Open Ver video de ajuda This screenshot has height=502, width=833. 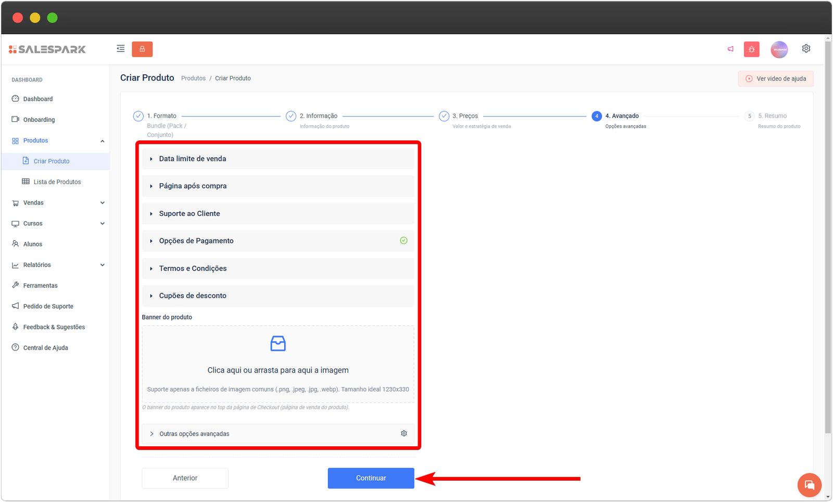pos(775,79)
